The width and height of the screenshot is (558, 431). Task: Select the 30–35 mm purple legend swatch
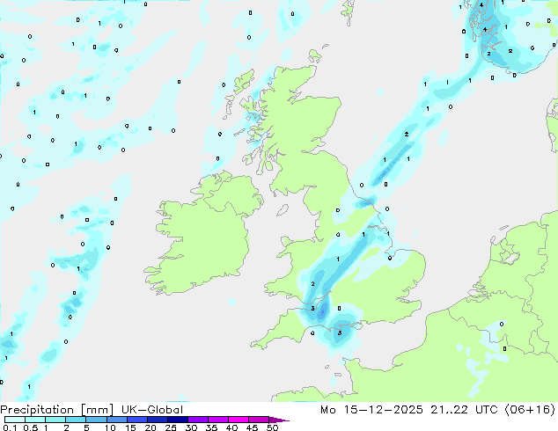197,420
